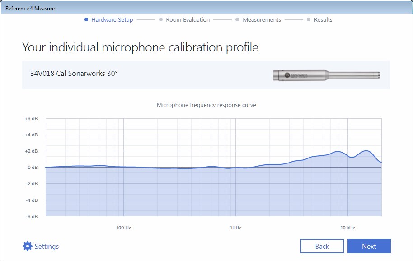Click the Settings text label
Image resolution: width=413 pixels, height=261 pixels.
[x=47, y=247]
